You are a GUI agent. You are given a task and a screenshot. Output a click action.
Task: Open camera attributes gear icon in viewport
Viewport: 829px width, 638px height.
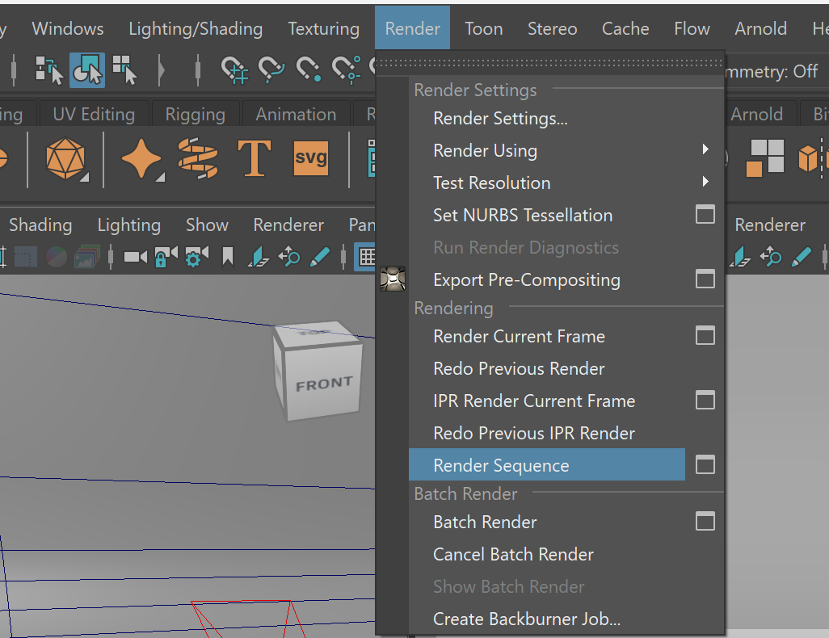(x=196, y=258)
